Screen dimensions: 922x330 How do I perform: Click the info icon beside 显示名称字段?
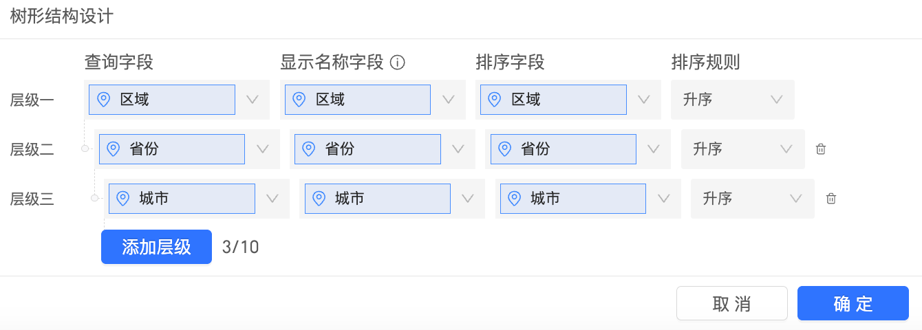398,63
